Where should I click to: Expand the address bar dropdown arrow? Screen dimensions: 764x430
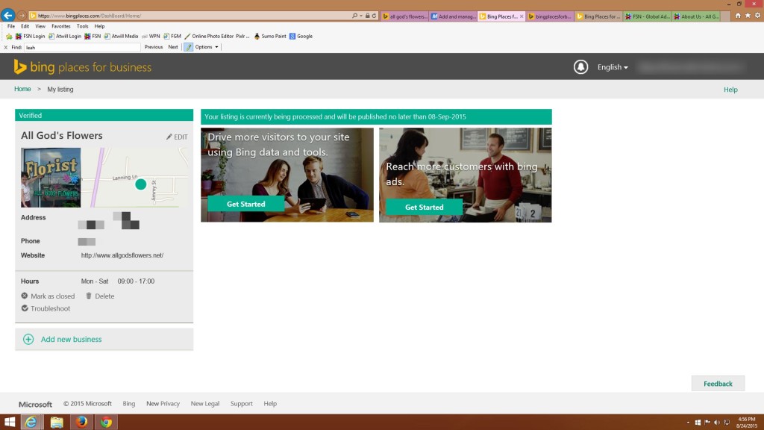tap(361, 16)
